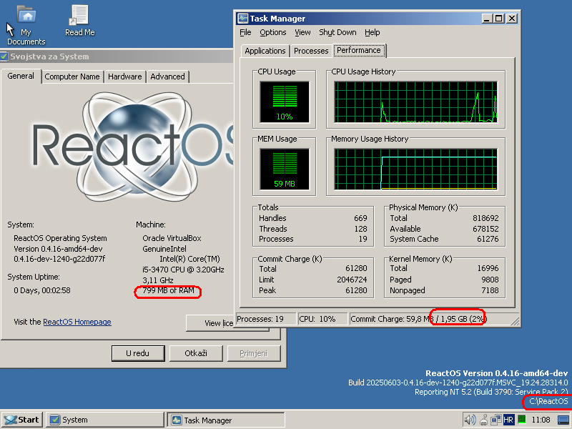
Task: Click the MEM Usage gauge showing 59 MB
Action: (285, 169)
